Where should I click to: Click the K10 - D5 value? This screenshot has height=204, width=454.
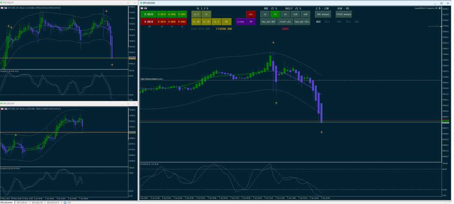pyautogui.click(x=344, y=8)
